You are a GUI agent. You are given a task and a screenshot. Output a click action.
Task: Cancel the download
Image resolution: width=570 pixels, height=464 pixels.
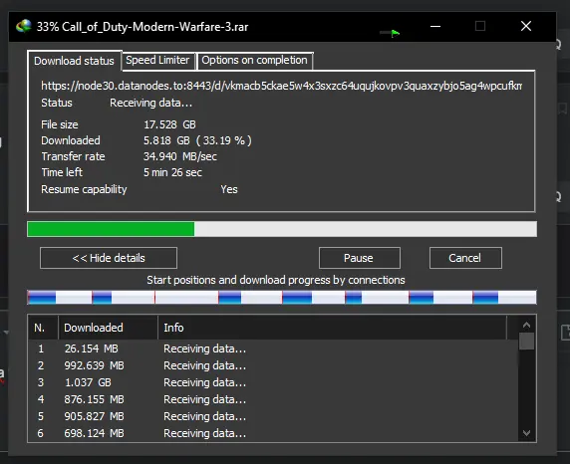[465, 258]
